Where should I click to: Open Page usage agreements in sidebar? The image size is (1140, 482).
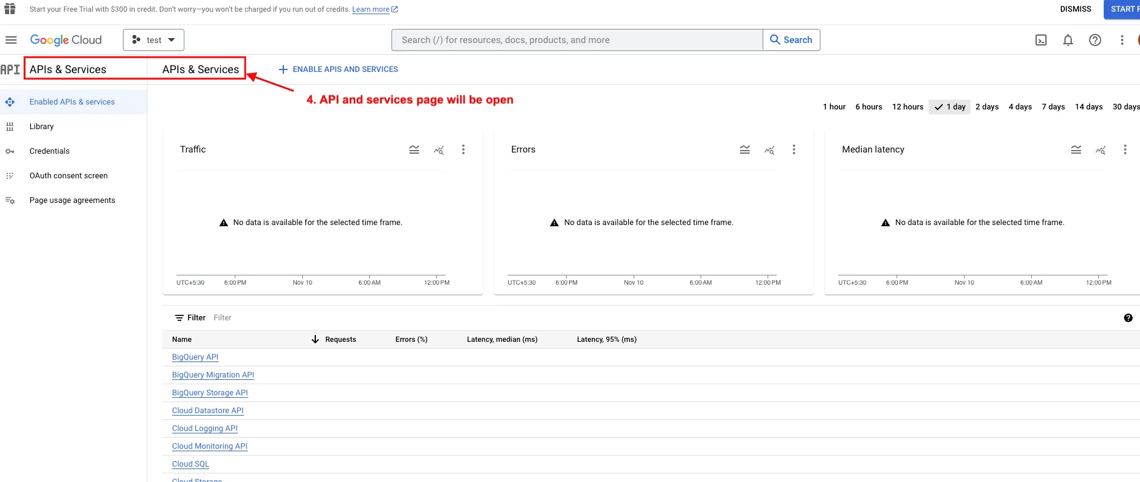pyautogui.click(x=72, y=200)
